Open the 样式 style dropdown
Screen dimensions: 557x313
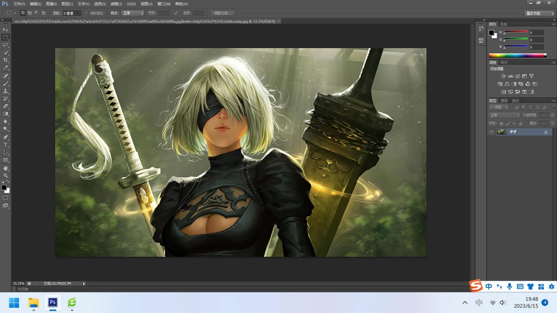pos(133,13)
